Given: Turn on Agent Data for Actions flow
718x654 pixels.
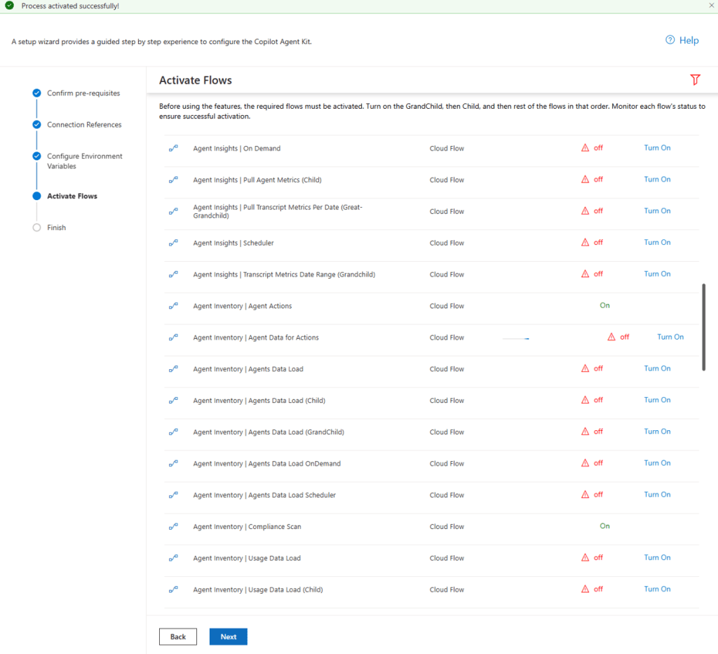Looking at the screenshot, I should [x=670, y=337].
